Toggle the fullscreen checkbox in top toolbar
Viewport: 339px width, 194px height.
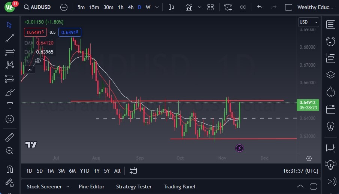point(288,7)
